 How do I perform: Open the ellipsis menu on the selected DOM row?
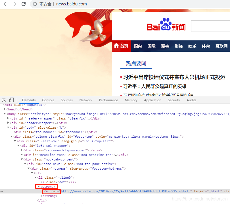point(1,191)
